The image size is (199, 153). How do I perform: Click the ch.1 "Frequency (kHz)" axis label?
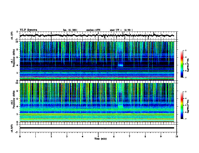pos(14,58)
